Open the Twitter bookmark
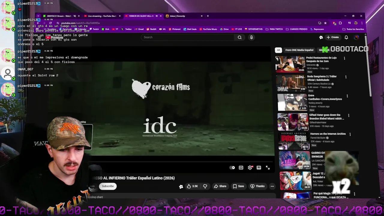The height and width of the screenshot is (216, 384). tap(126, 29)
